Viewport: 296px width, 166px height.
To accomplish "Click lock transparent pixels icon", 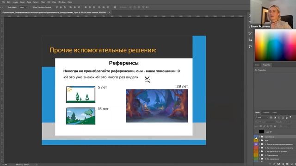I will click(x=261, y=126).
